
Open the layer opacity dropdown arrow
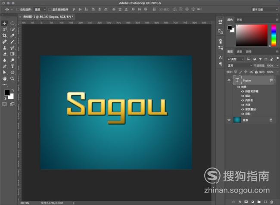(x=277, y=65)
